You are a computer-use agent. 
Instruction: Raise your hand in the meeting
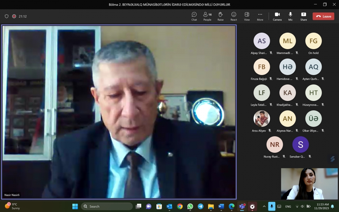[x=220, y=16]
